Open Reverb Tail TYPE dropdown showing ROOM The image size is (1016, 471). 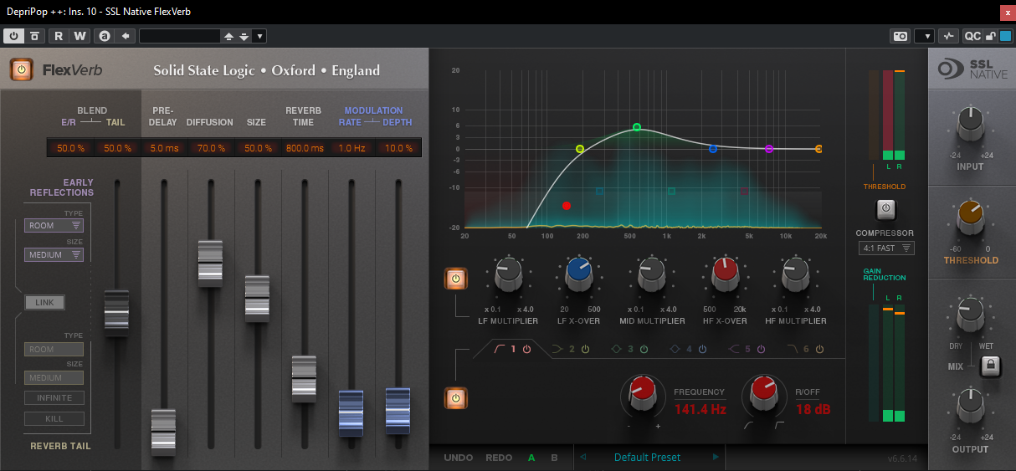pyautogui.click(x=54, y=349)
